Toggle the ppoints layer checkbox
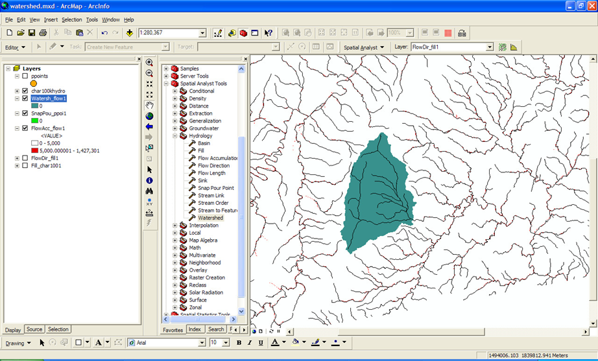The image size is (598, 361). tap(25, 76)
